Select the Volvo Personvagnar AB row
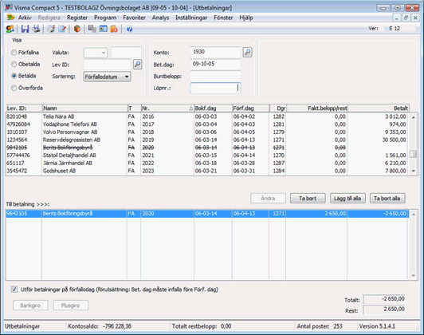 (x=207, y=132)
